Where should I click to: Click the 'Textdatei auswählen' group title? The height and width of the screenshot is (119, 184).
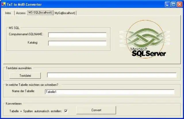point(19,68)
